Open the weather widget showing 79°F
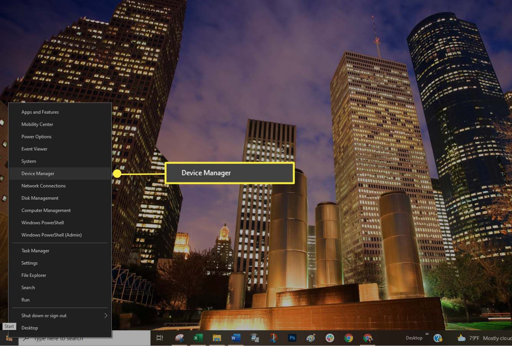Viewport: 512px width, 346px height. tap(484, 338)
